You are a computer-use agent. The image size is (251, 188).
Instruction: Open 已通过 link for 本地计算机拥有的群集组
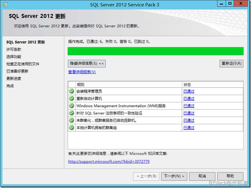(x=189, y=128)
